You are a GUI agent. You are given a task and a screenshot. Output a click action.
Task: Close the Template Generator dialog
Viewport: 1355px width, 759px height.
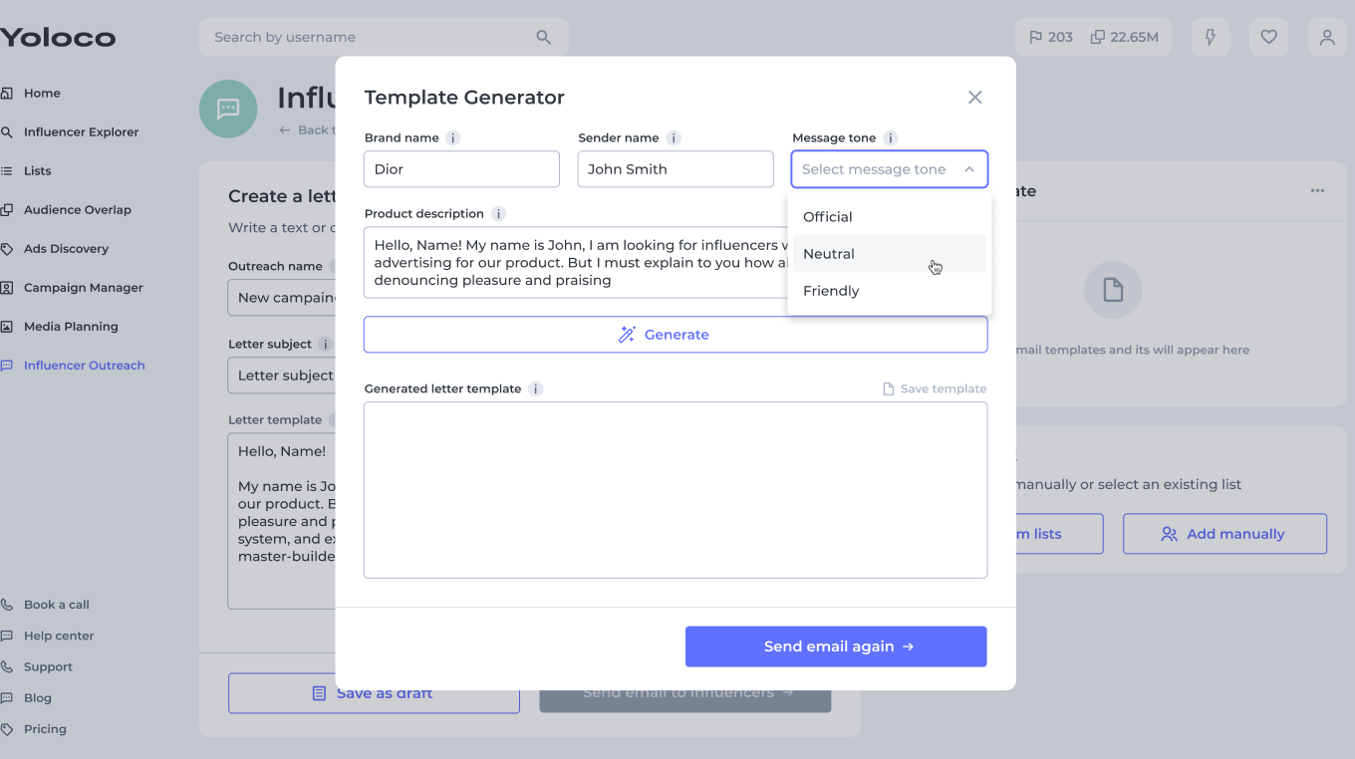click(975, 98)
